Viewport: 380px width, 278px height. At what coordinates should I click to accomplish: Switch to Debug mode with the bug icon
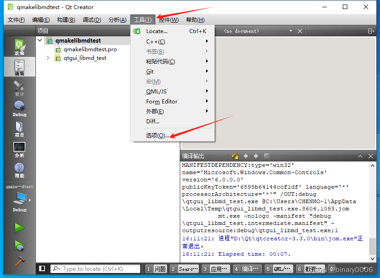click(x=20, y=108)
